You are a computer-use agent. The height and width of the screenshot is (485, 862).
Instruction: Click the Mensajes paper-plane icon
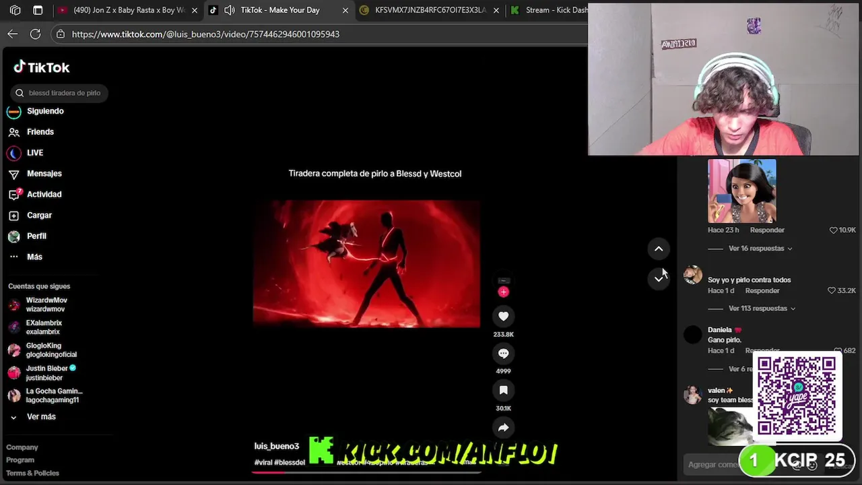13,174
